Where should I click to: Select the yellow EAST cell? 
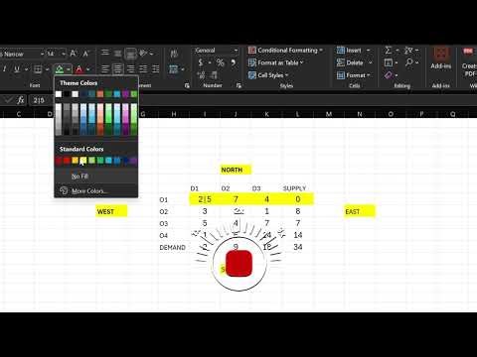pos(360,211)
